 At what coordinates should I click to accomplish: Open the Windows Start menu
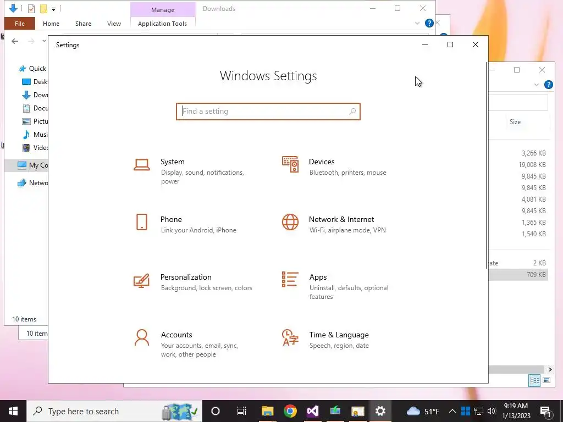13,411
